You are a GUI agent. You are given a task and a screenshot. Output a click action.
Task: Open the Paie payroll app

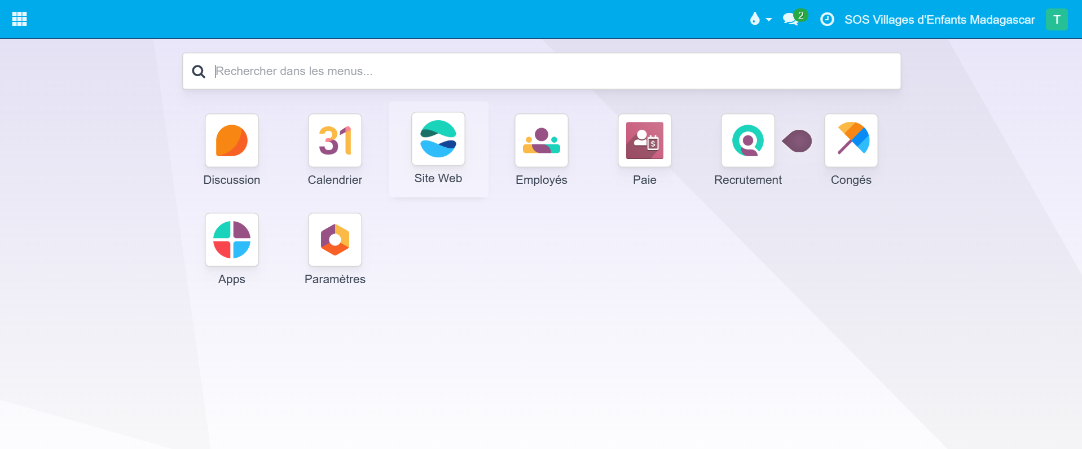coord(645,140)
